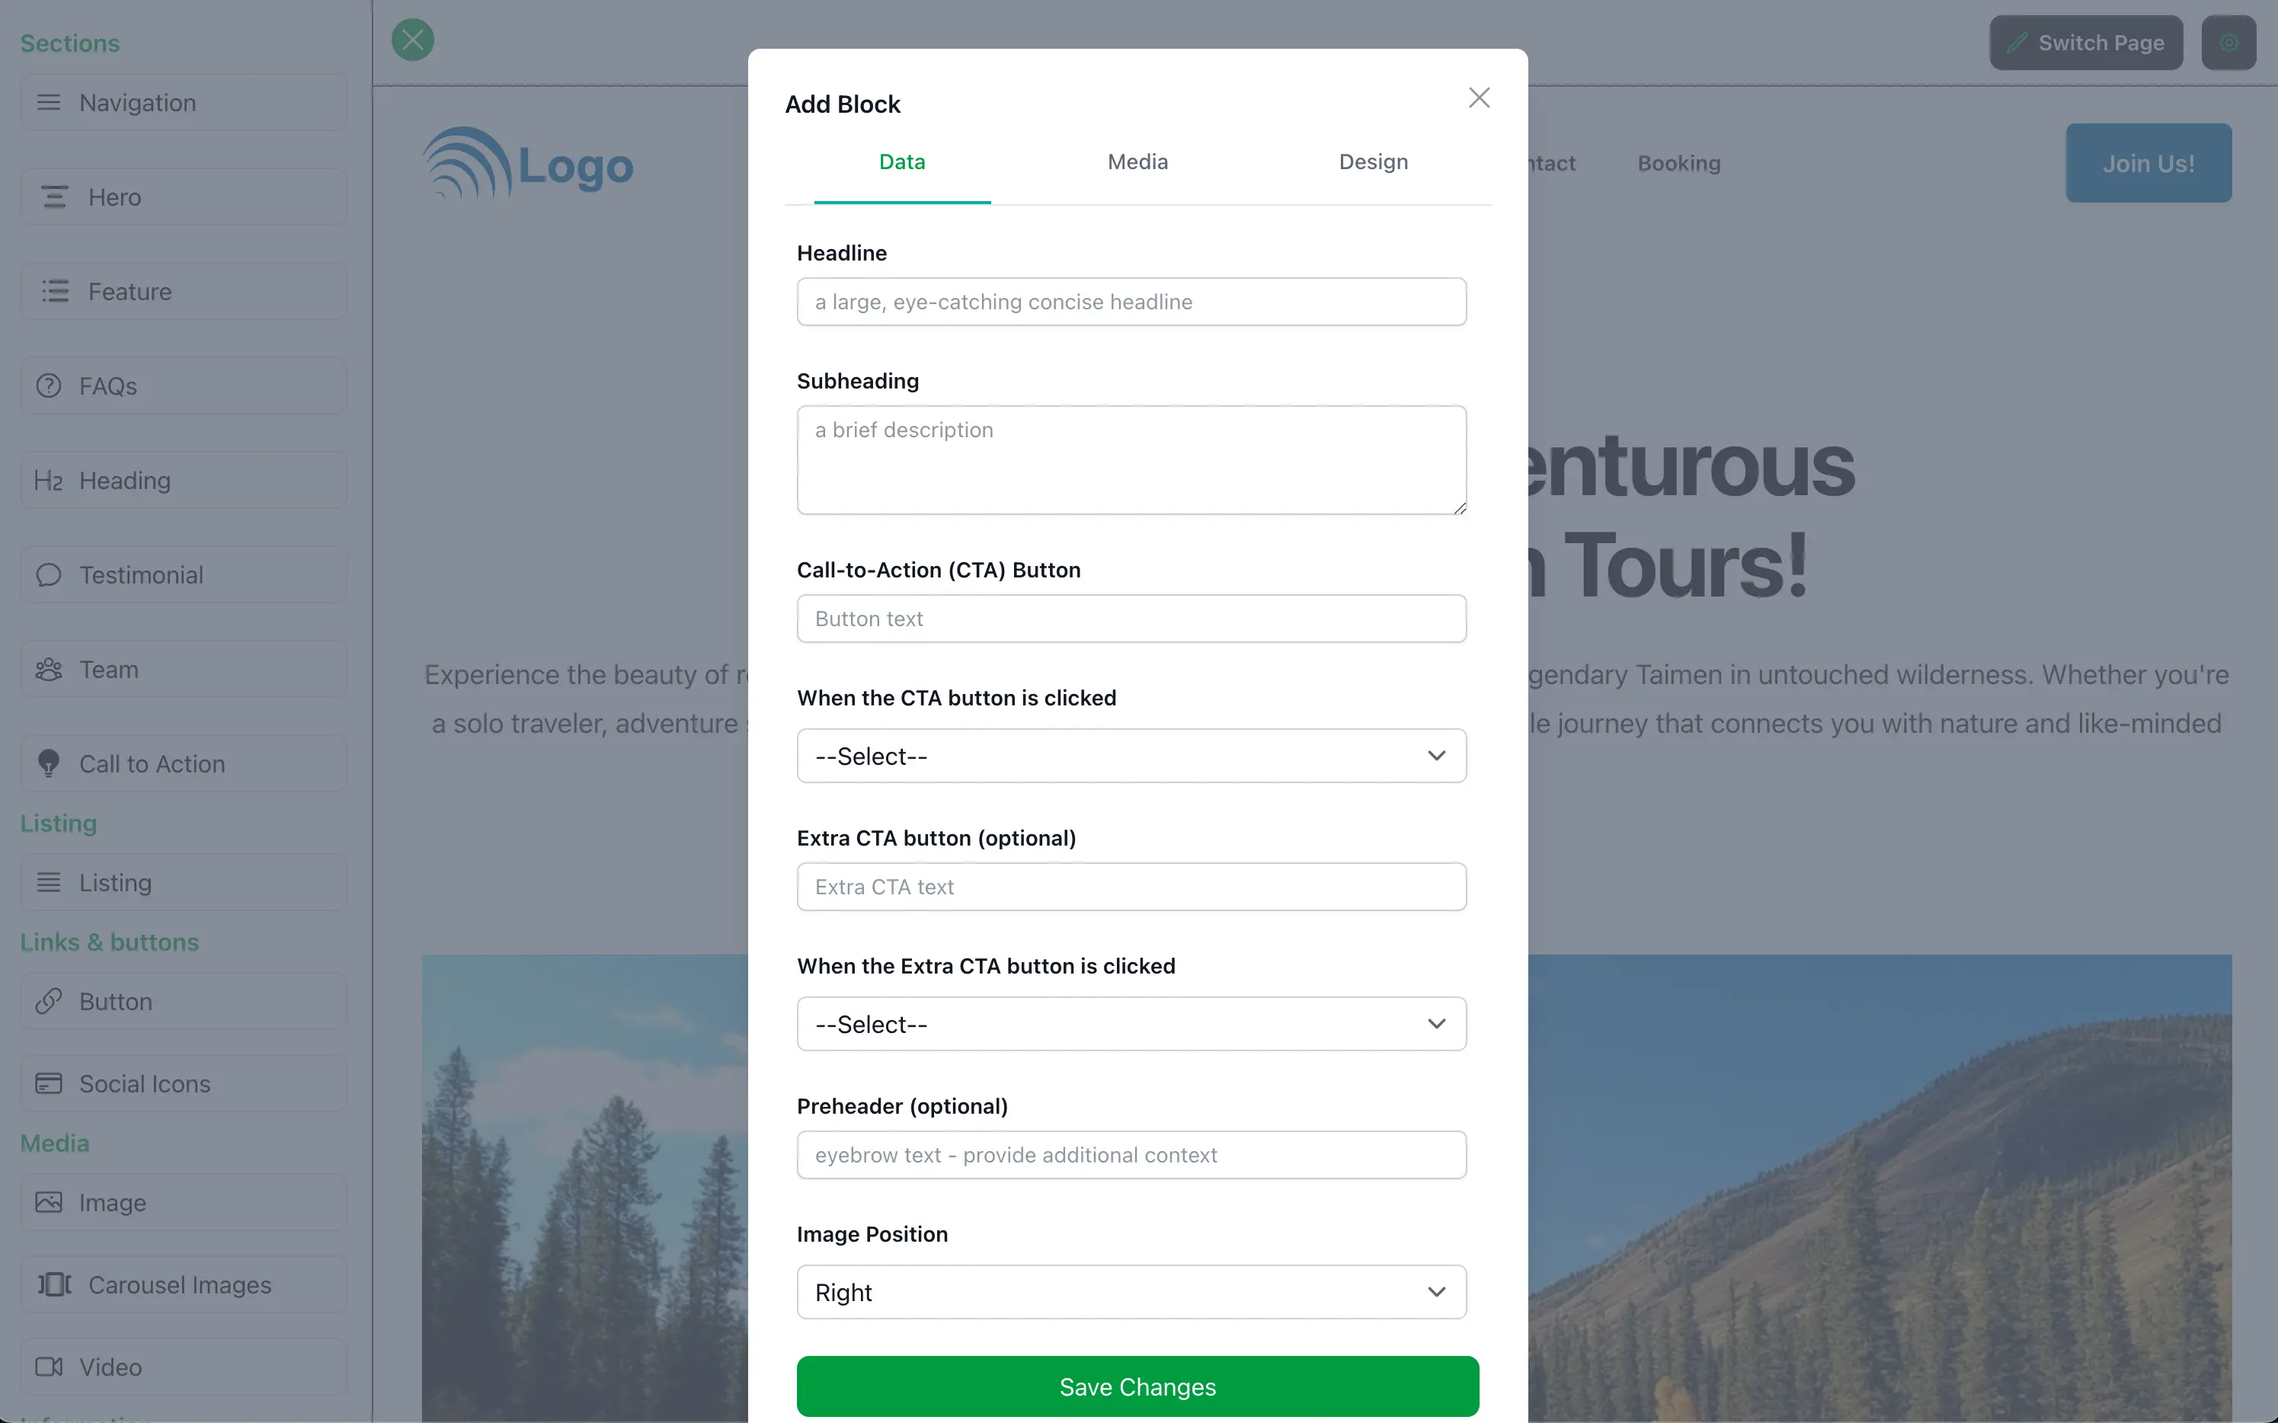The height and width of the screenshot is (1423, 2278).
Task: Open 'When the CTA button is clicked' dropdown
Action: (x=1131, y=756)
